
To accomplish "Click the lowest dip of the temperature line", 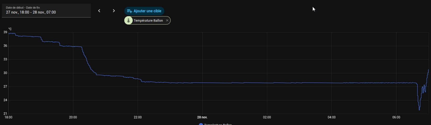I will [419, 110].
